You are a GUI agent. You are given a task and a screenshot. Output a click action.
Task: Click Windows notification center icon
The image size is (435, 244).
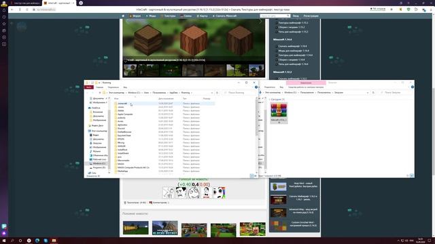pyautogui.click(x=429, y=241)
